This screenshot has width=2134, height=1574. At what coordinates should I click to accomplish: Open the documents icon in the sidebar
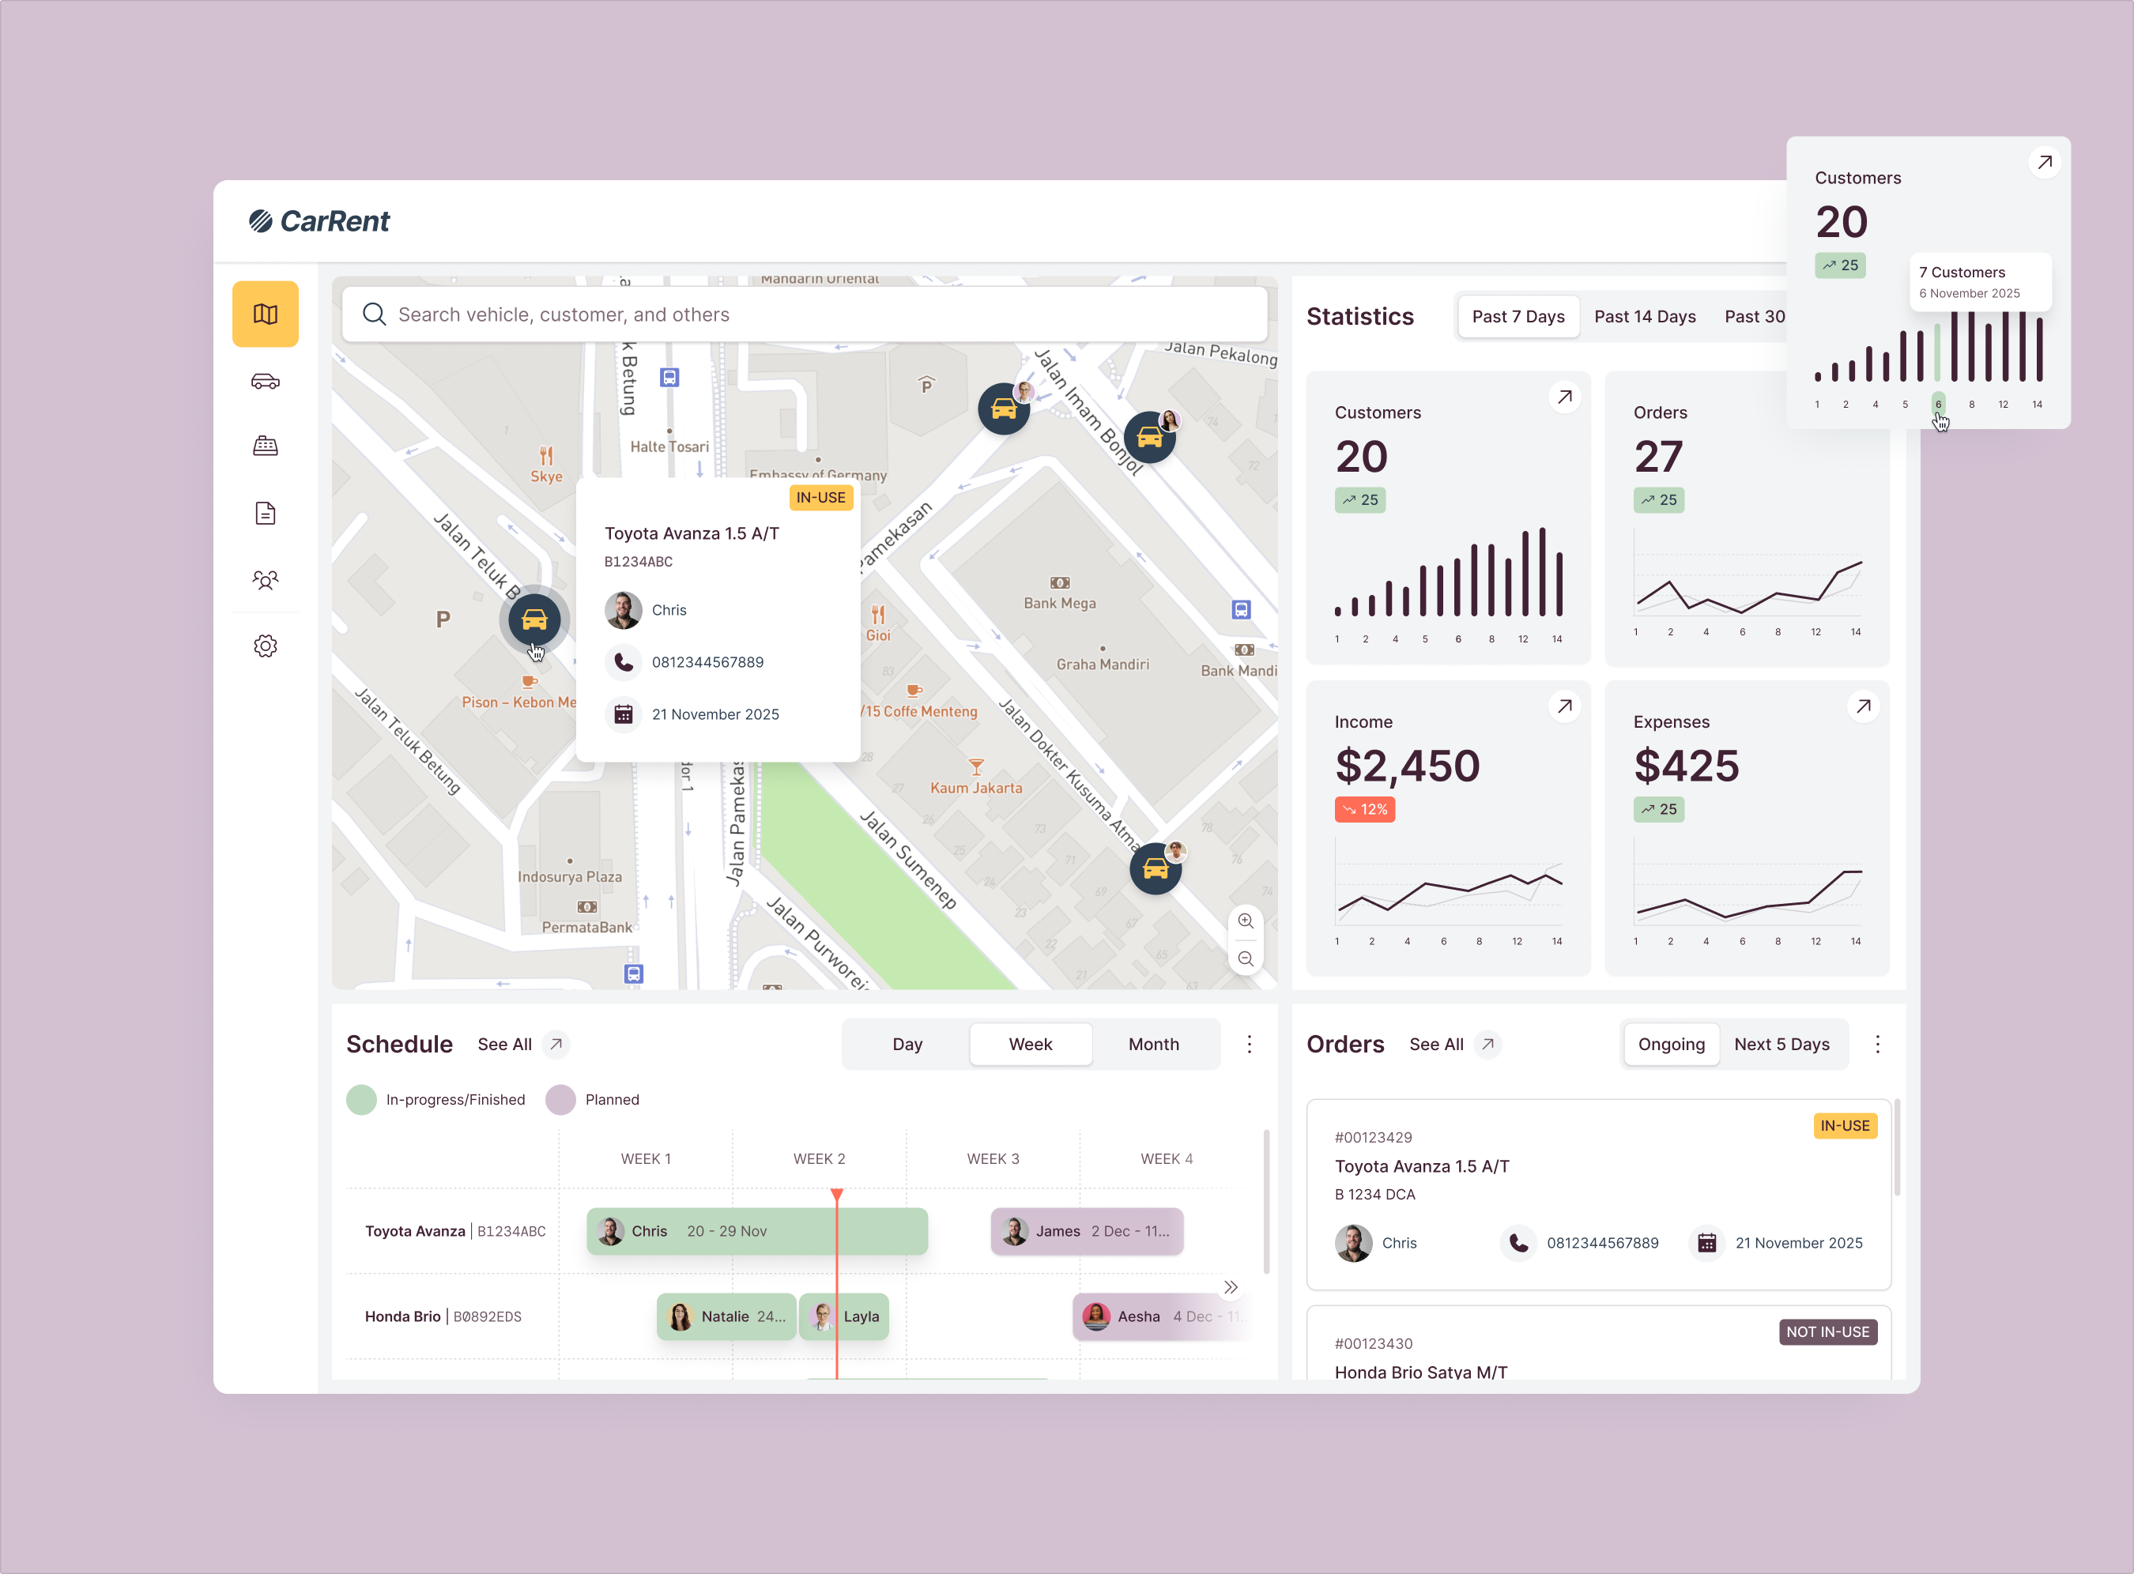pyautogui.click(x=266, y=513)
